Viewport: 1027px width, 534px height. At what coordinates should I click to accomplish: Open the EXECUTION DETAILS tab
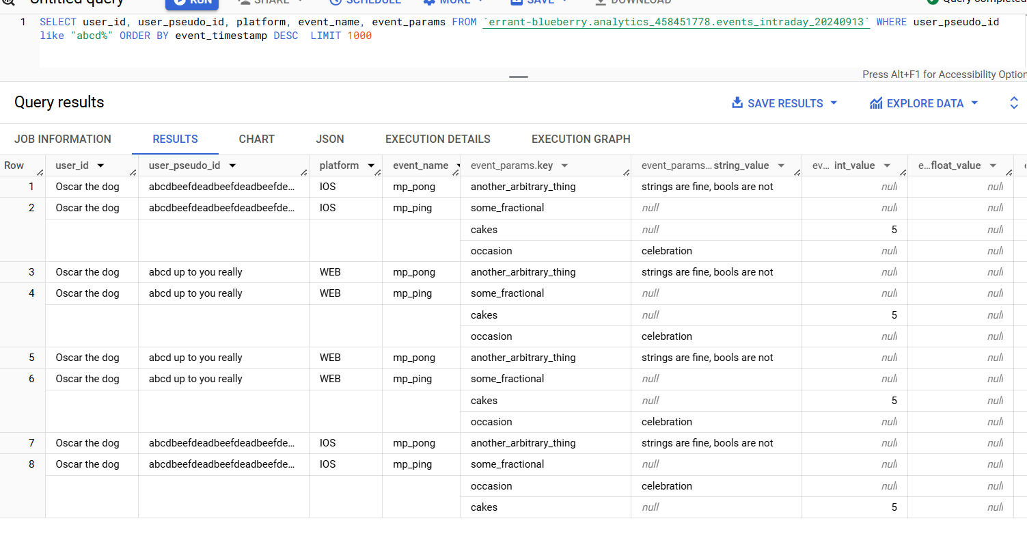pos(438,139)
